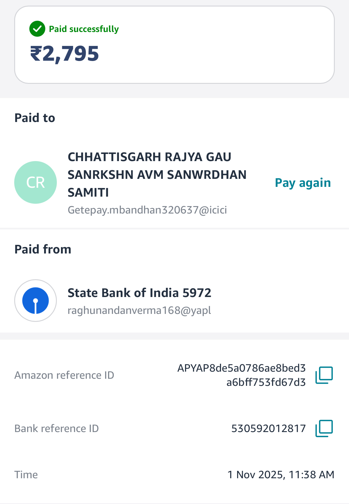Image resolution: width=349 pixels, height=504 pixels.
Task: Tap the Amazon reference ID label
Action: 64,375
